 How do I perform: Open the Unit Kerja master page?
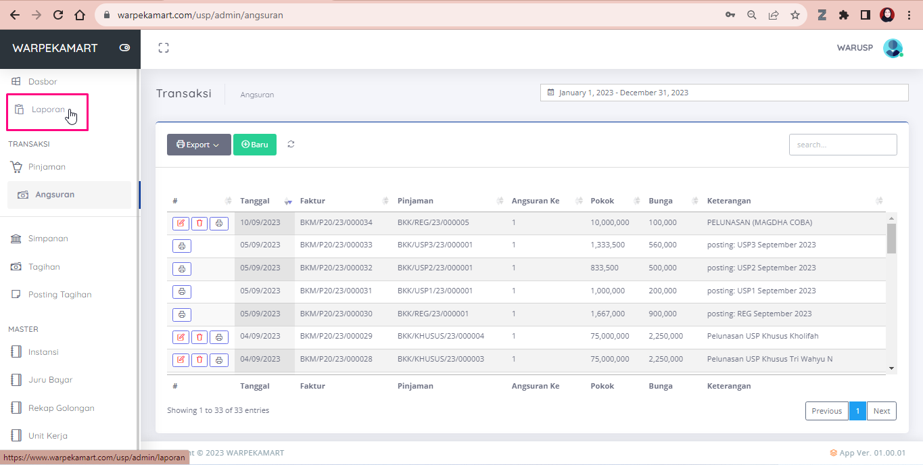tap(47, 436)
